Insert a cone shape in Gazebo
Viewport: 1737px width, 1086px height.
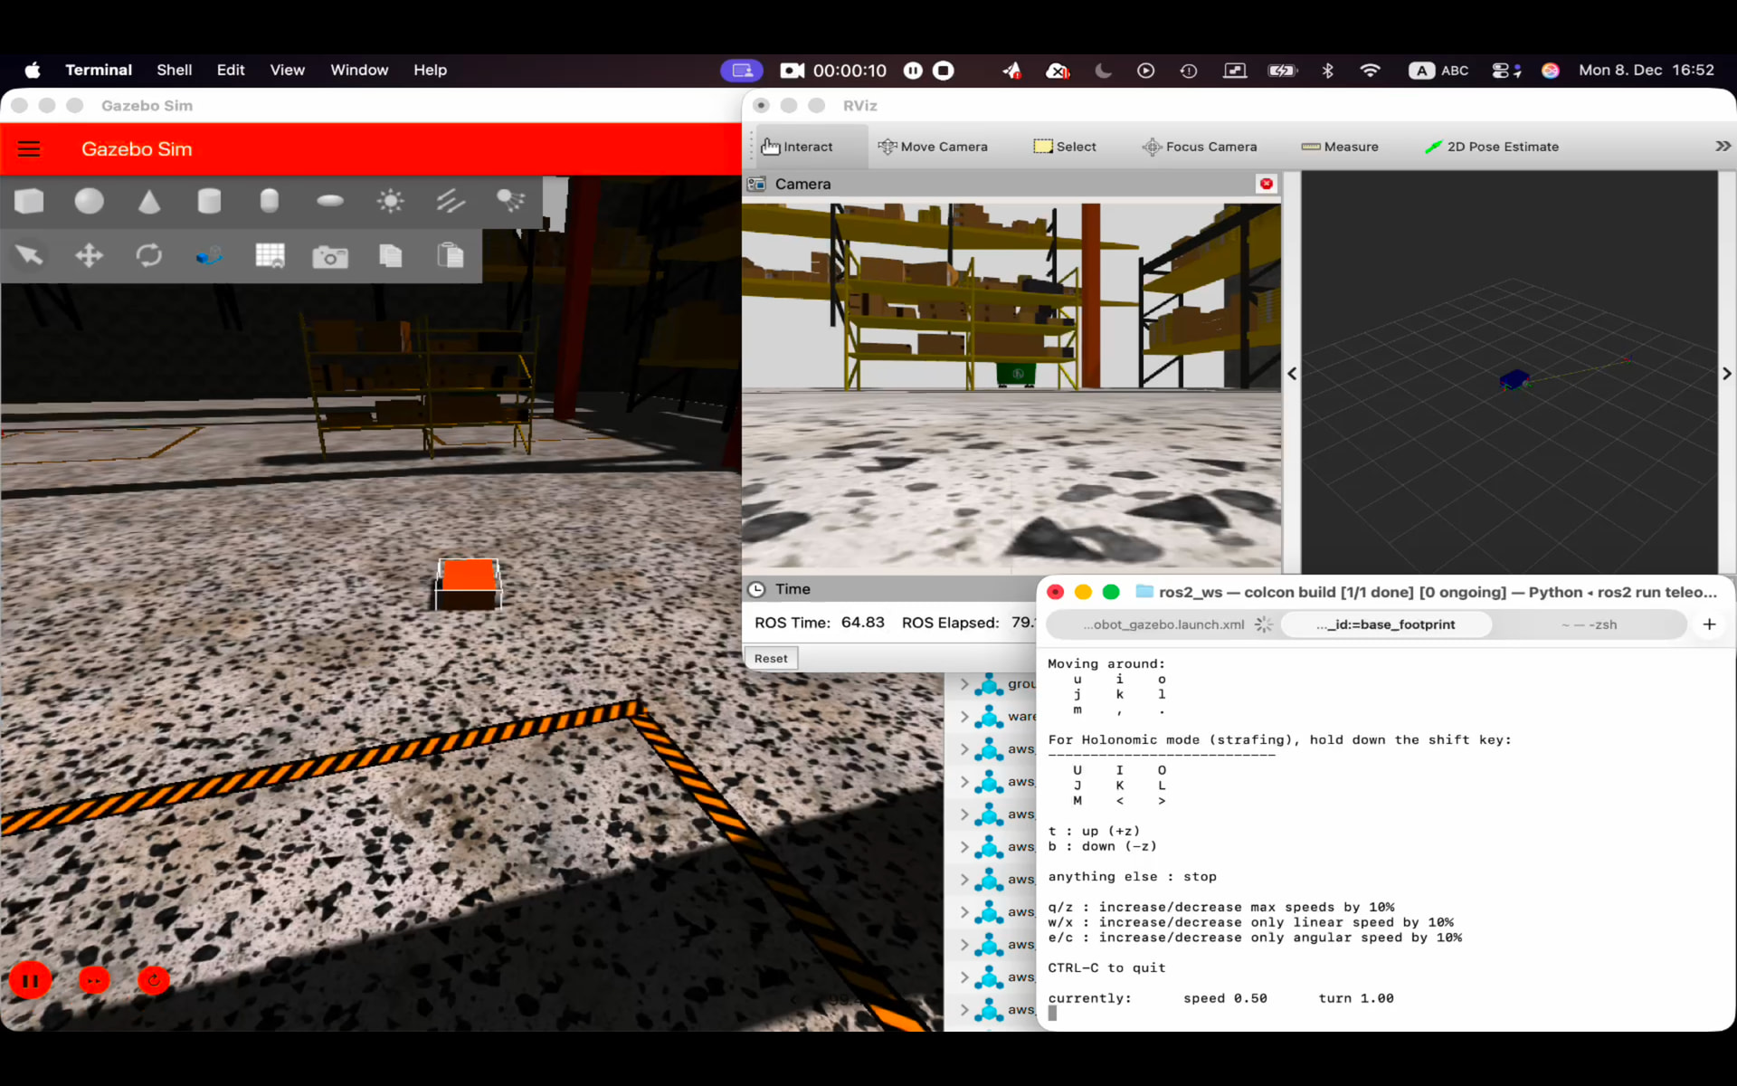tap(149, 201)
